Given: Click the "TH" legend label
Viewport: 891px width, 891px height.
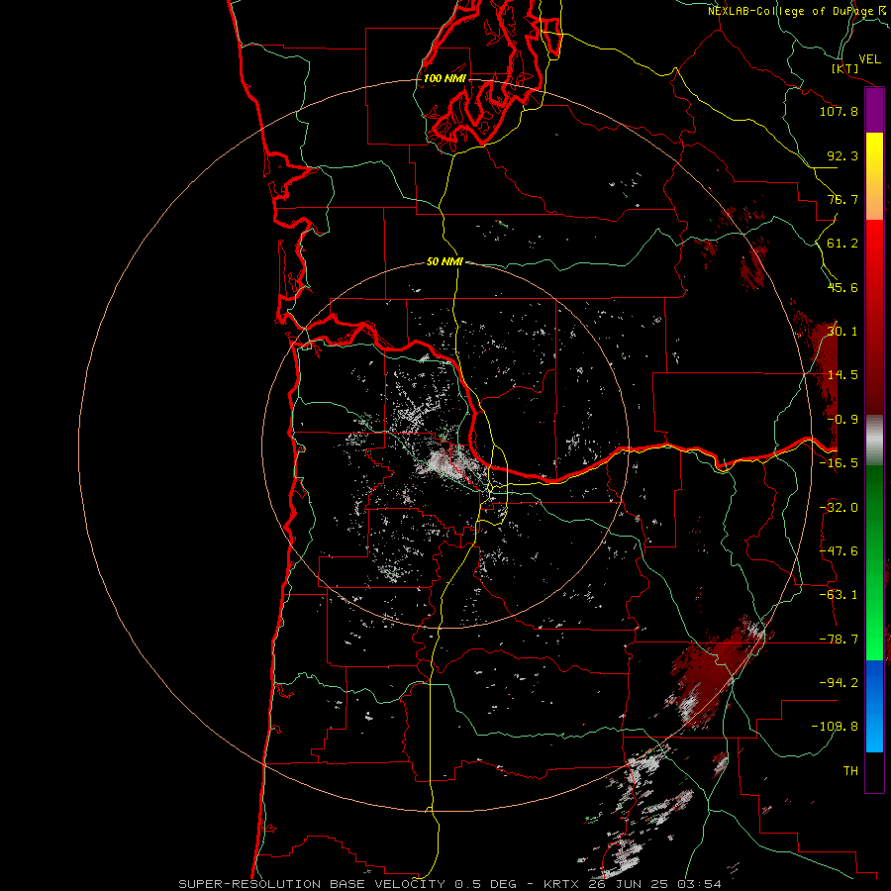Looking at the screenshot, I should coord(850,771).
